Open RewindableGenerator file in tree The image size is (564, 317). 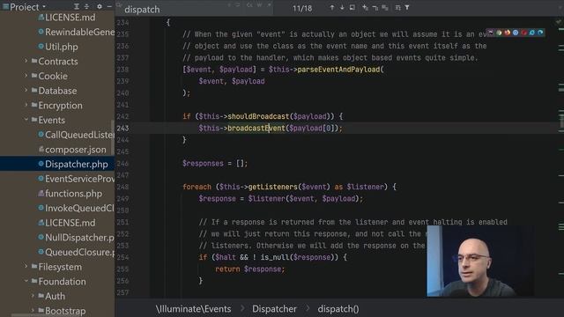point(77,32)
